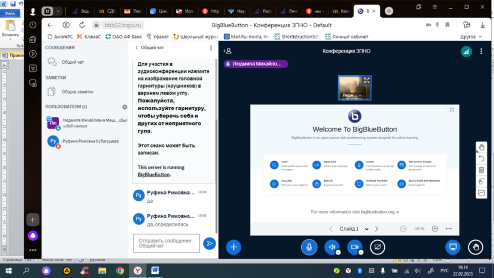Check connection status indicator icon
The image size is (494, 278).
466,52
